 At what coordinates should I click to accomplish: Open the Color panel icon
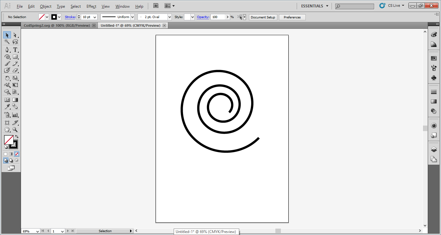coord(434,35)
